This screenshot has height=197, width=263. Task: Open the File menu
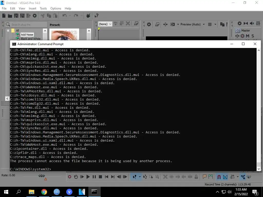(x=4, y=8)
